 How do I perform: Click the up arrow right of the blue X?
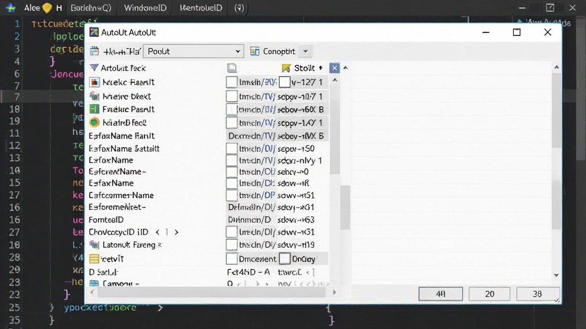pyautogui.click(x=345, y=68)
